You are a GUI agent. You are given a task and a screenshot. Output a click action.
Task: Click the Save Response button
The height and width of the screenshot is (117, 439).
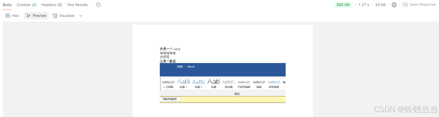pyautogui.click(x=419, y=5)
